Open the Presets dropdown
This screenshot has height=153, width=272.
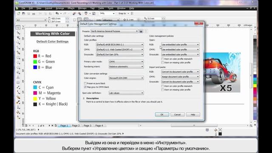114,31
